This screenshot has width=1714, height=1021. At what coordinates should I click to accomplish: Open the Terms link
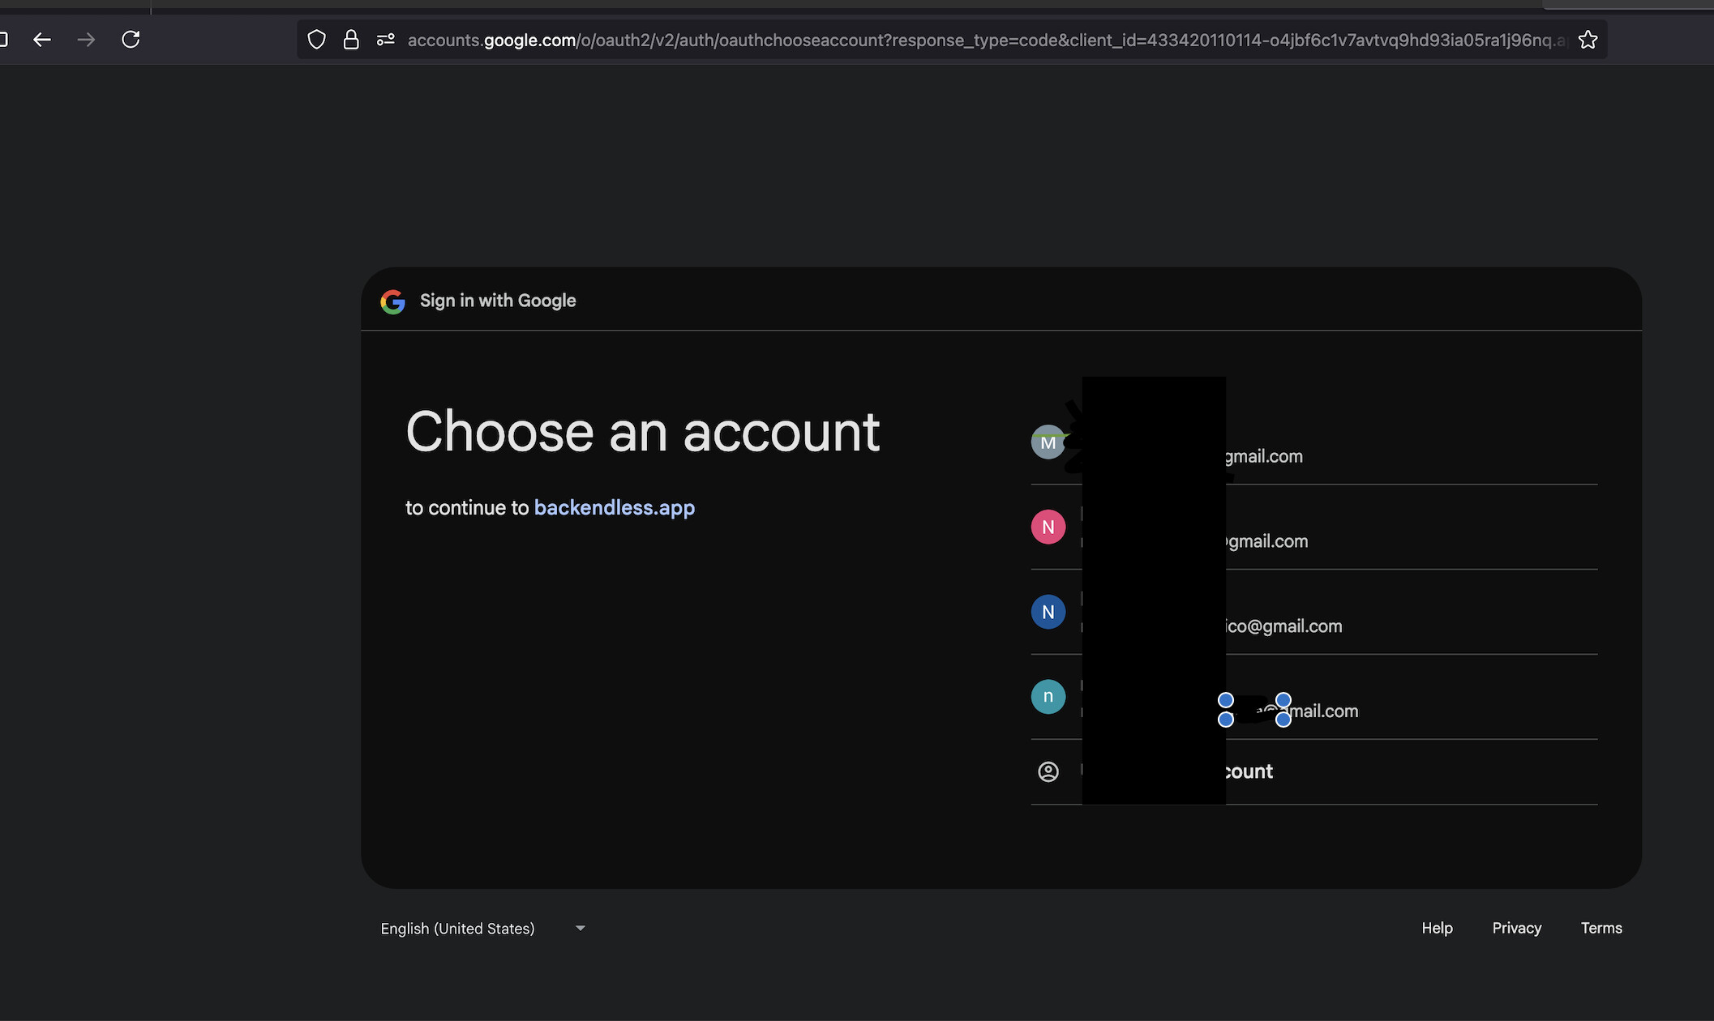click(1601, 929)
